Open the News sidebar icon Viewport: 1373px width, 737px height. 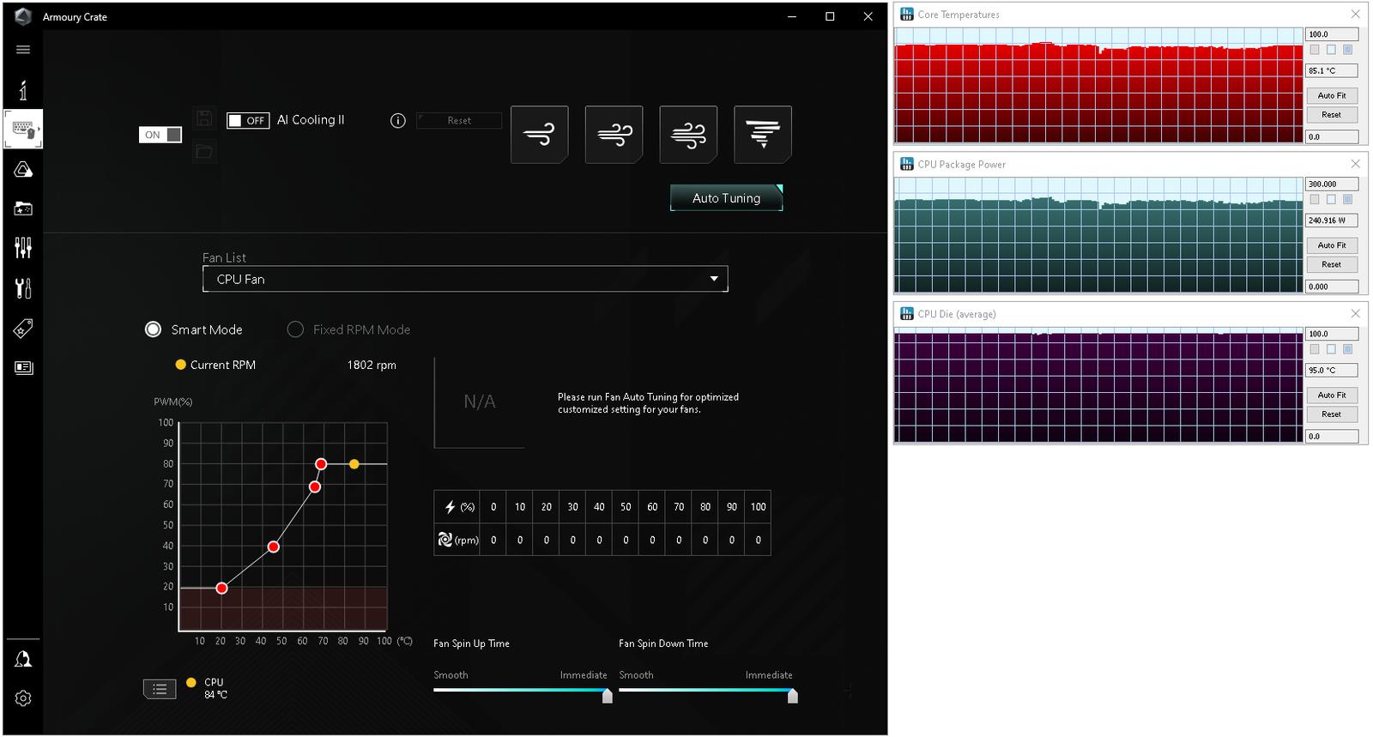click(x=23, y=367)
